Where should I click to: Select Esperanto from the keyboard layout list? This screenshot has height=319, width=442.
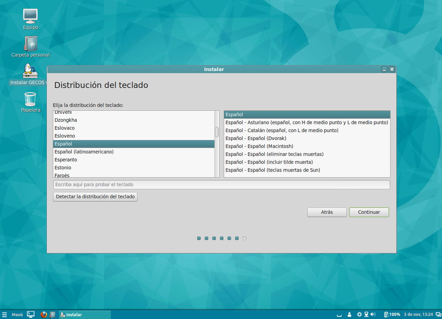[66, 159]
